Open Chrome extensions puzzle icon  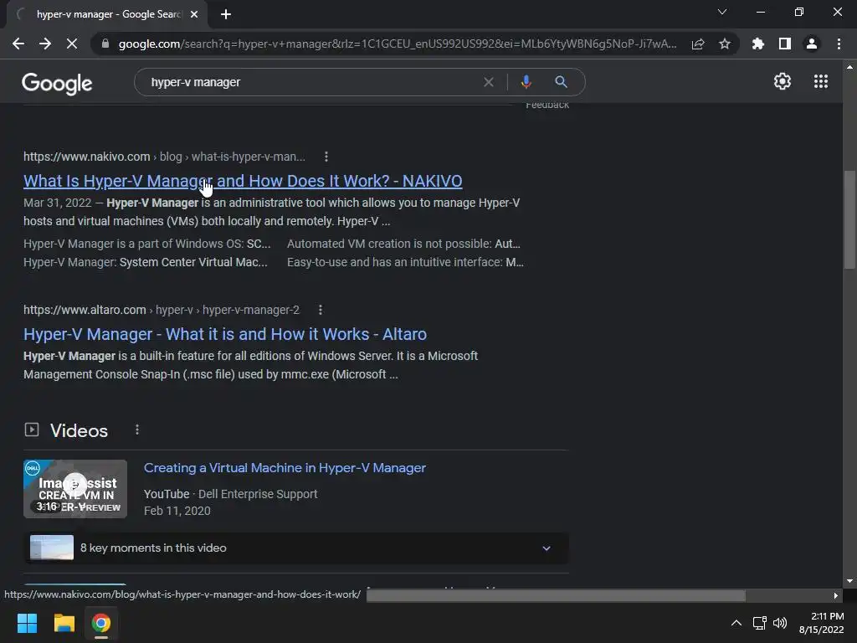point(758,44)
